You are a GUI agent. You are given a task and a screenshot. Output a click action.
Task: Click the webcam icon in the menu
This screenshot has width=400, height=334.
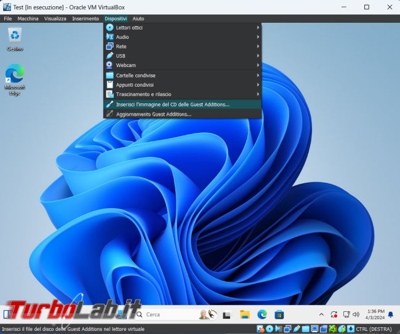[109, 65]
